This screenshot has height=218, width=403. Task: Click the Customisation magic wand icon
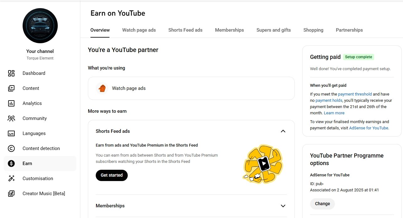[x=11, y=179]
